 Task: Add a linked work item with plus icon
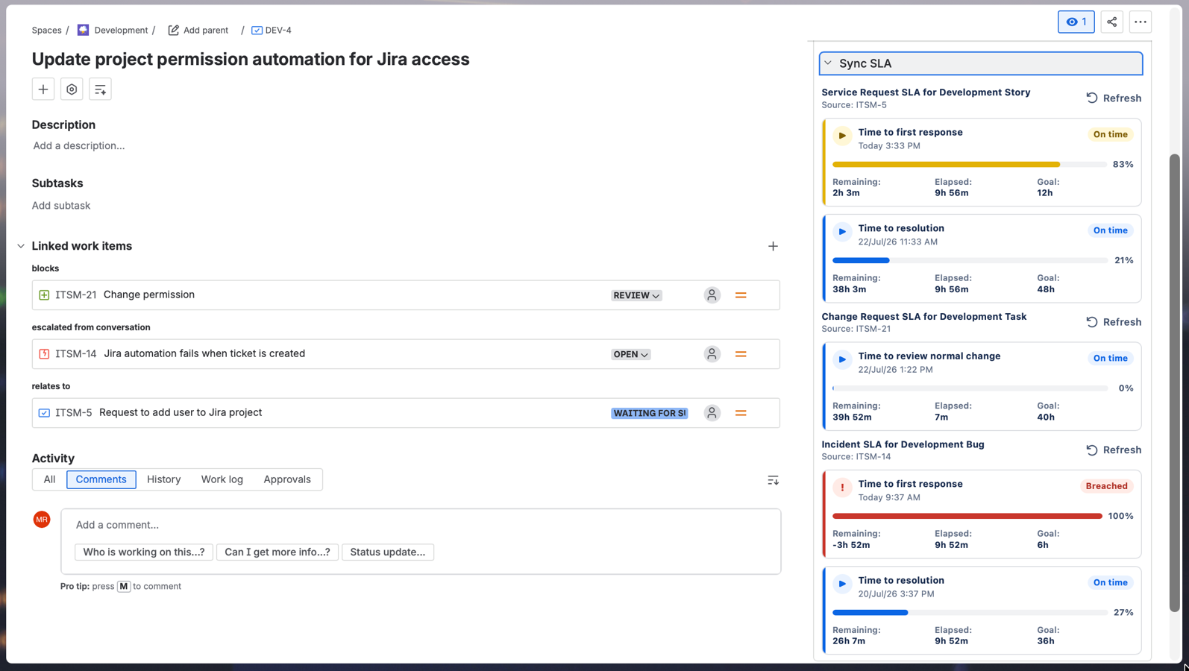point(773,246)
